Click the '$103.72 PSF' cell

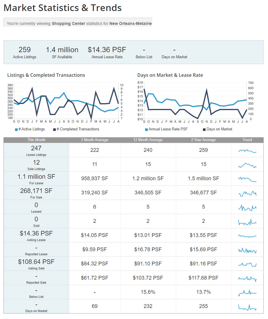pyautogui.click(x=148, y=278)
